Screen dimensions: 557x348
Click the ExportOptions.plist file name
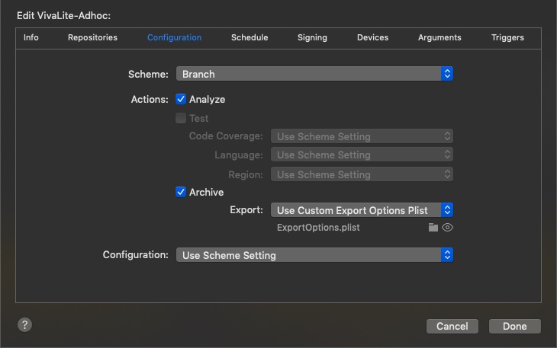click(318, 228)
